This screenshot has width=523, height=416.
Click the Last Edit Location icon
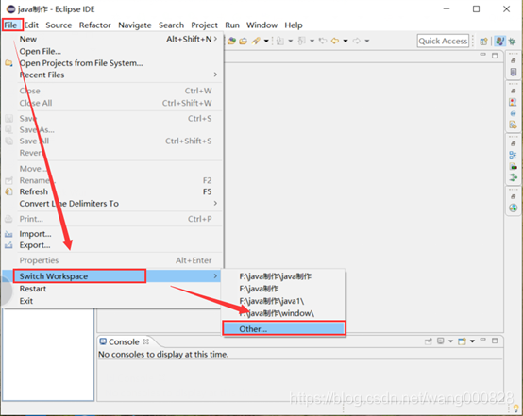pos(323,41)
